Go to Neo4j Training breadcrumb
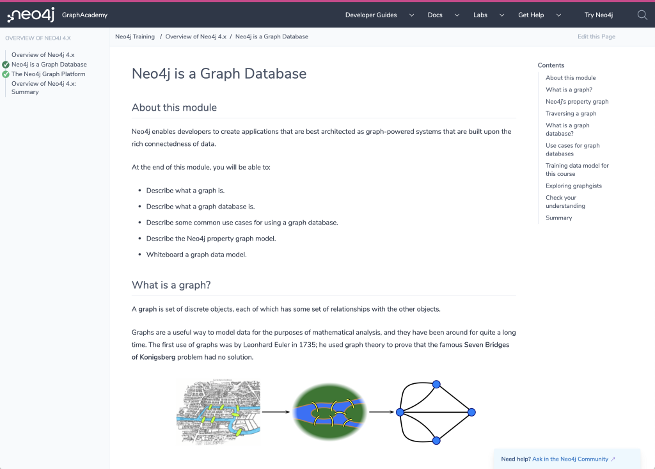The height and width of the screenshot is (469, 655). click(x=135, y=36)
